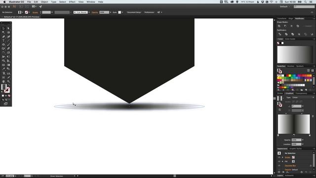Click the Preferences button

(149, 12)
